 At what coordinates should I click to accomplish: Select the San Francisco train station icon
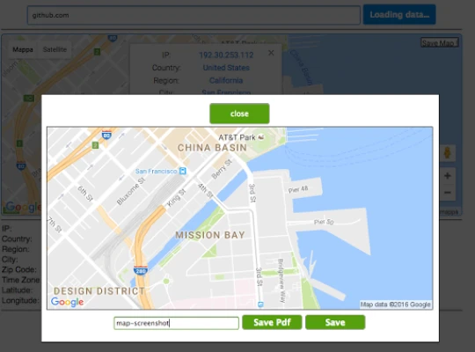coord(183,171)
